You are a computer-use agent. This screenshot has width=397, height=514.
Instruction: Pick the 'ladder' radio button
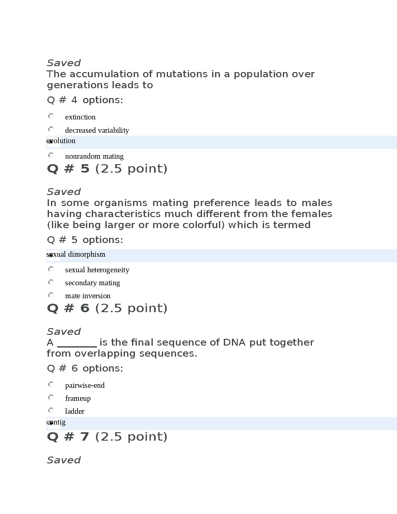coord(51,410)
